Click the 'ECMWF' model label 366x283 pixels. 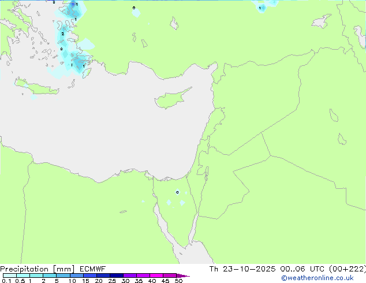pyautogui.click(x=93, y=269)
